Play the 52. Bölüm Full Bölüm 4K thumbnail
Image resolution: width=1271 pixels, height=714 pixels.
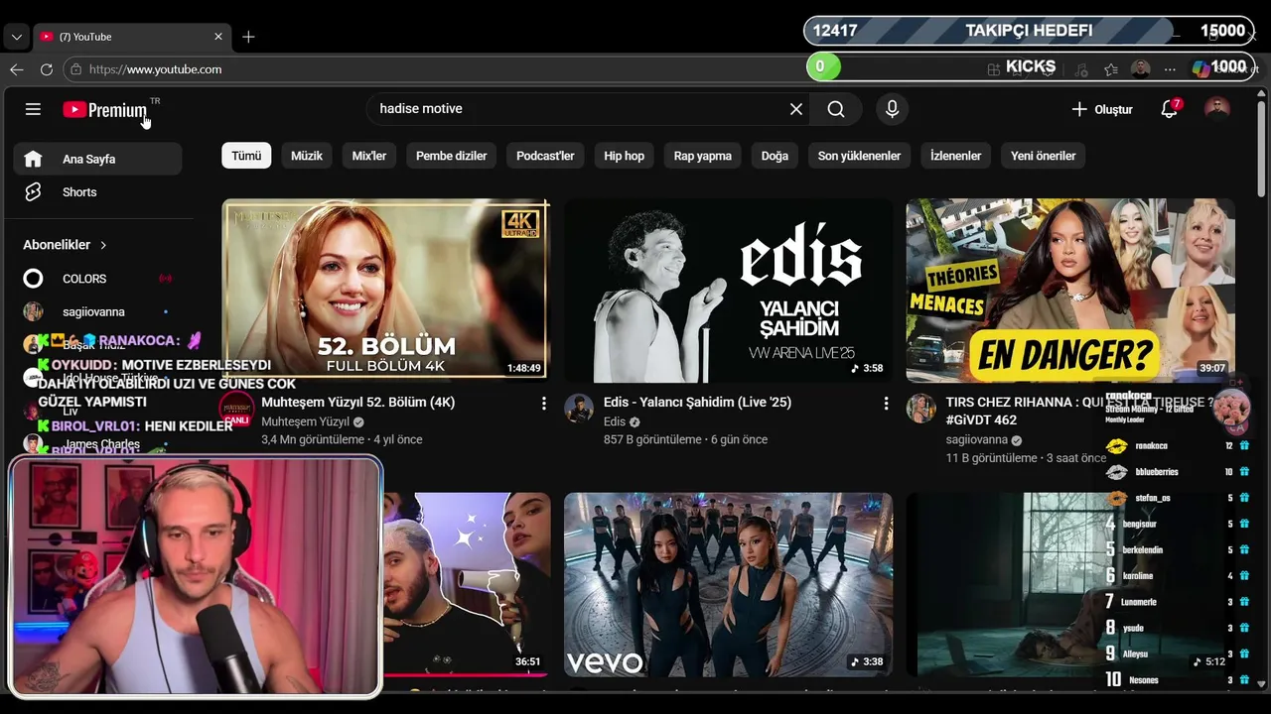(x=385, y=291)
